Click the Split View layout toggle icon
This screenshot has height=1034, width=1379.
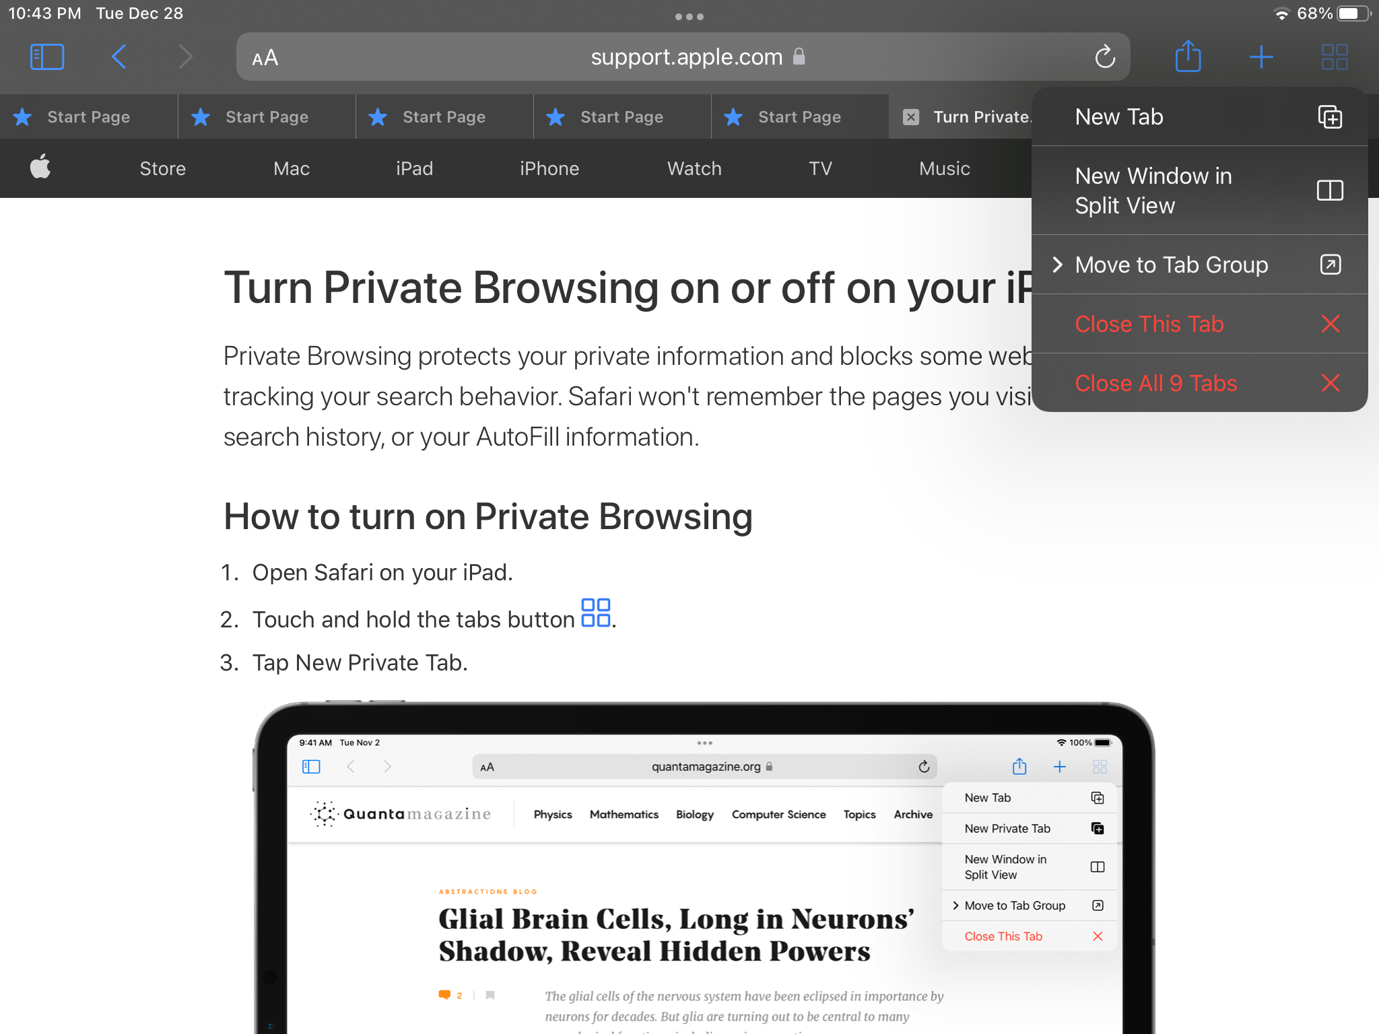tap(1329, 190)
